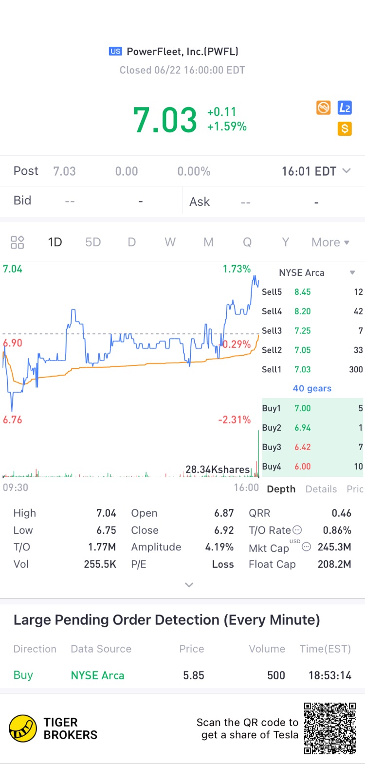The image size is (365, 764).
Task: Tap the Sell1 7.03 order row
Action: pos(312,369)
